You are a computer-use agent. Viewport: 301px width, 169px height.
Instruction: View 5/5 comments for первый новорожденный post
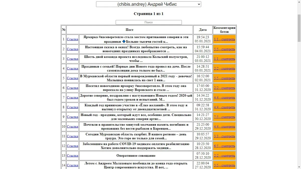(224, 78)
